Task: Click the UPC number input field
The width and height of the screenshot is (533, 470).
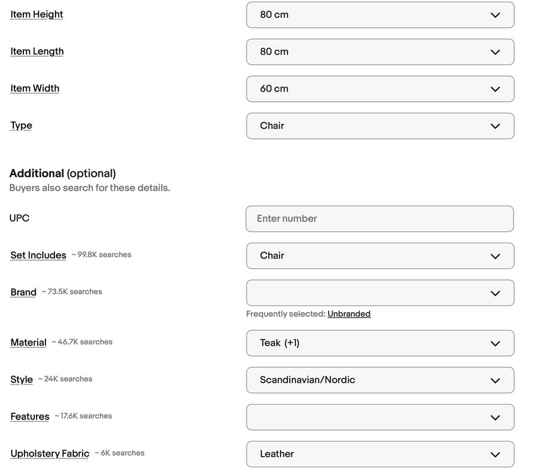Action: coord(379,219)
